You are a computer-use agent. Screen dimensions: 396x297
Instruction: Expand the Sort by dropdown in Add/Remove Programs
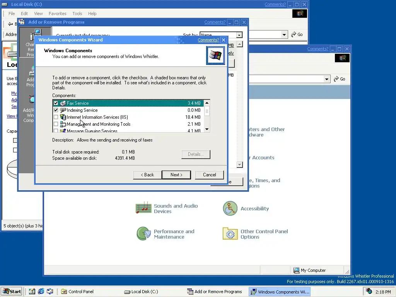pos(239,35)
